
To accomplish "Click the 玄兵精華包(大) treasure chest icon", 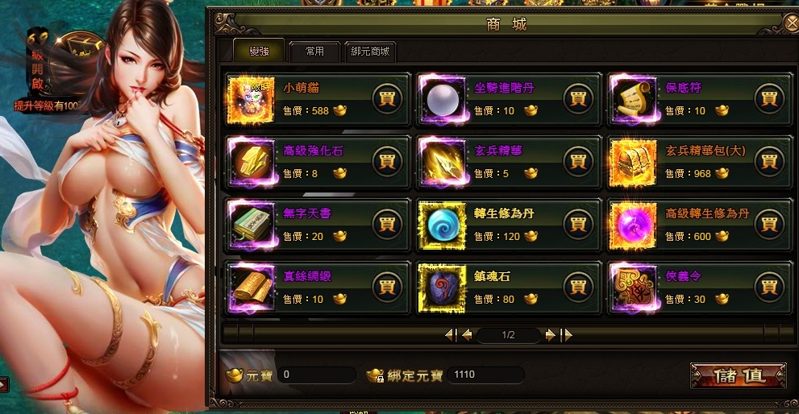I will click(634, 163).
